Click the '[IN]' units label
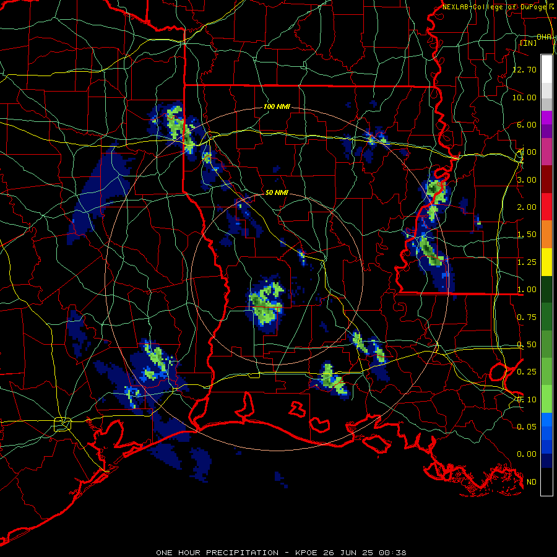 [x=529, y=43]
